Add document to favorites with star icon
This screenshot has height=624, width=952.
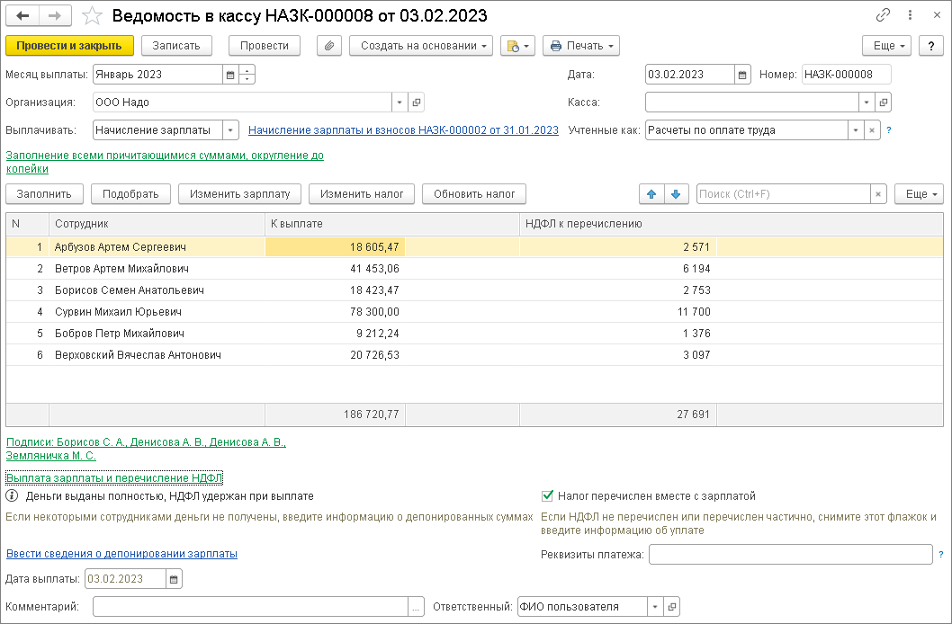92,16
